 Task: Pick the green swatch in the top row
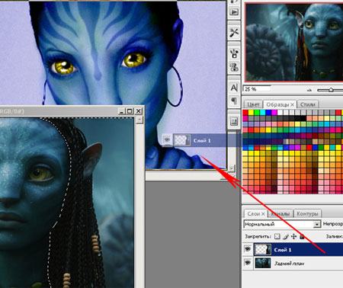point(257,112)
